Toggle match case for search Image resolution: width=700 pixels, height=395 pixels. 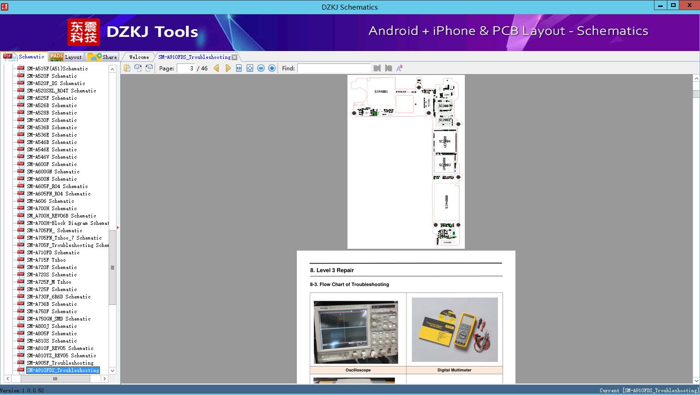pos(399,68)
